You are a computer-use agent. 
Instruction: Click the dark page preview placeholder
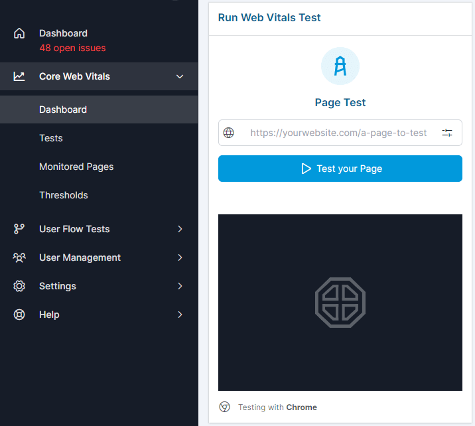tap(340, 303)
